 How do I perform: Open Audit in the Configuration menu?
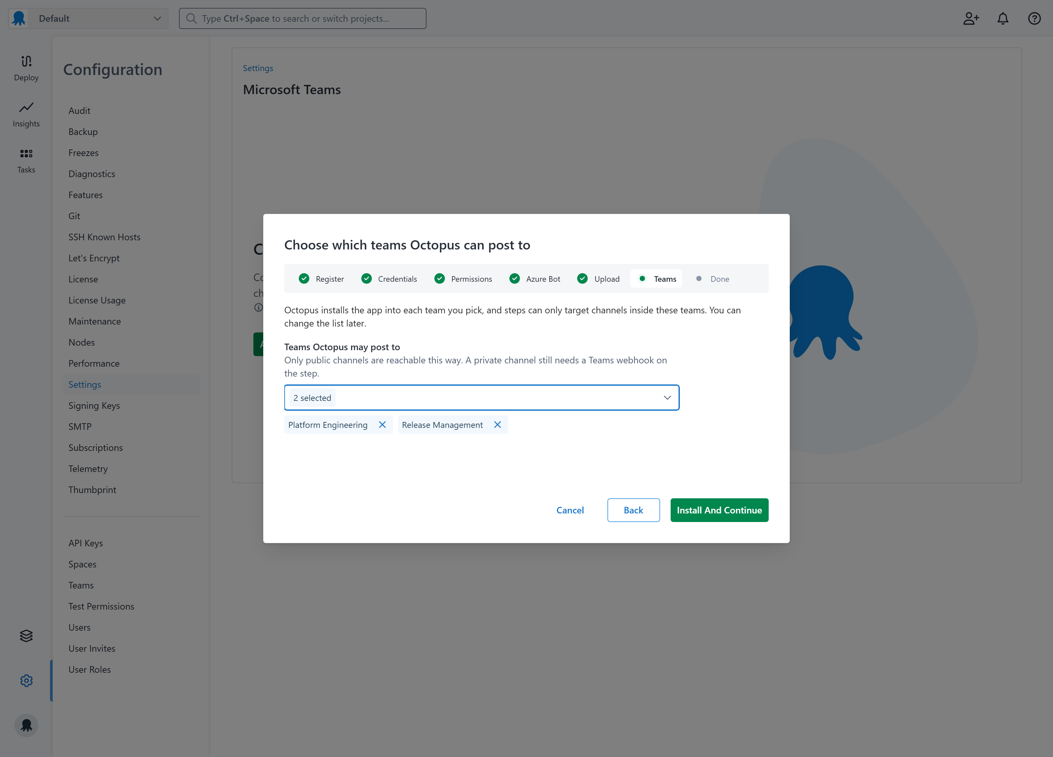pos(79,111)
